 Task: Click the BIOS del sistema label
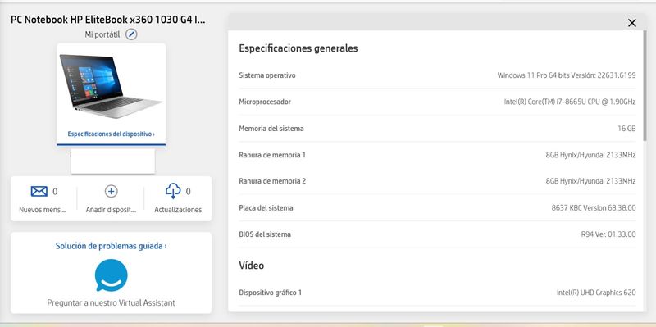coord(265,234)
